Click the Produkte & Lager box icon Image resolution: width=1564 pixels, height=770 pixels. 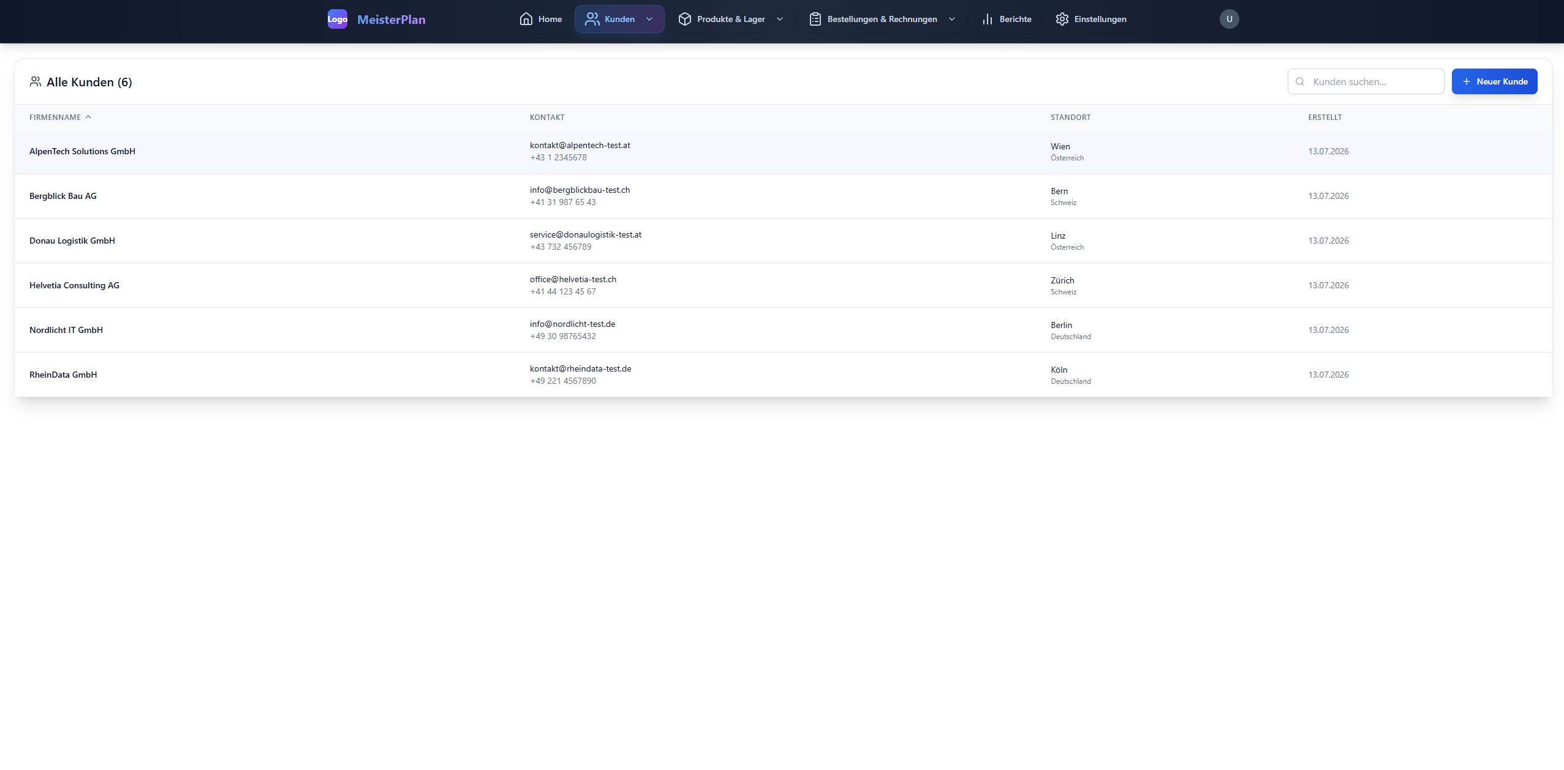pyautogui.click(x=684, y=19)
